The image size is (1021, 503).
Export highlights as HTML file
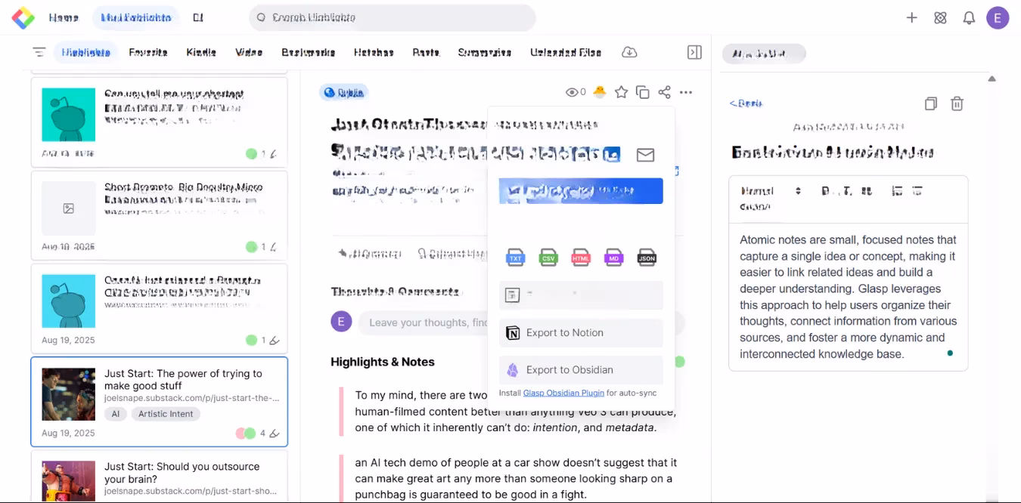(581, 257)
